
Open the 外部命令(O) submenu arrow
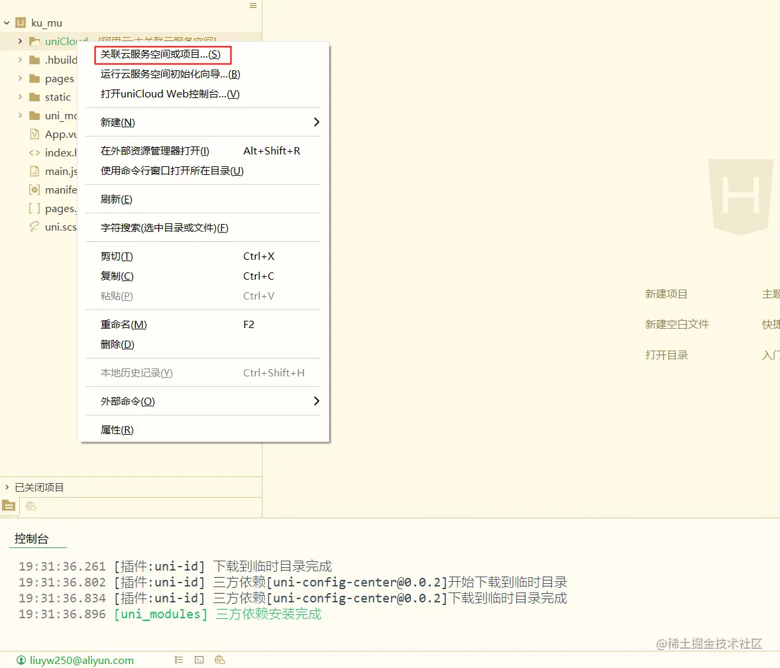coord(316,401)
